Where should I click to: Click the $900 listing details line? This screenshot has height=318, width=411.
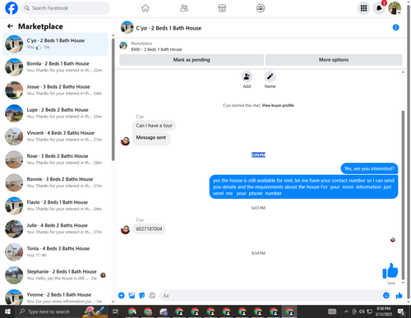(x=156, y=49)
